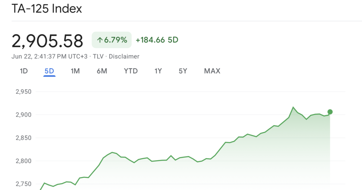Click the 2,950 y-axis label

pyautogui.click(x=24, y=92)
